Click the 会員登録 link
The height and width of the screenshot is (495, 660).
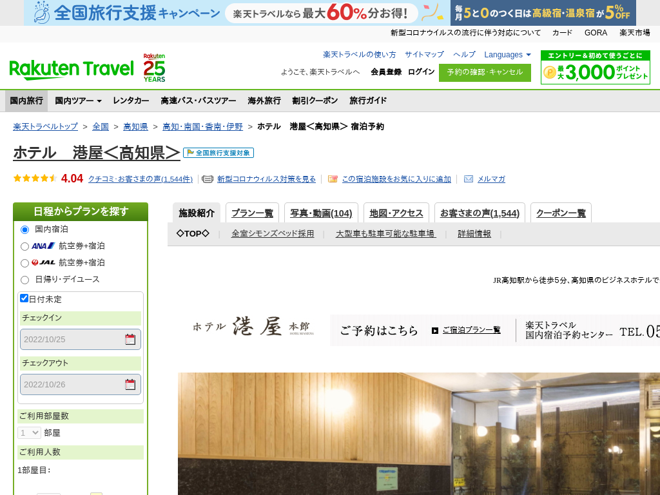(386, 72)
